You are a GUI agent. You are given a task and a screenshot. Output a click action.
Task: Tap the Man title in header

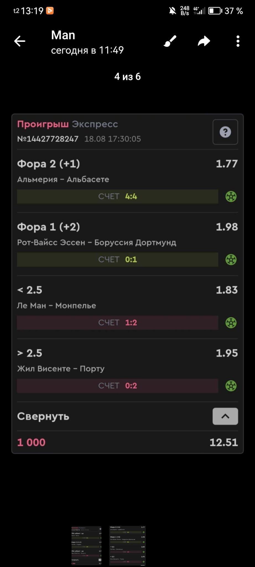click(x=63, y=35)
